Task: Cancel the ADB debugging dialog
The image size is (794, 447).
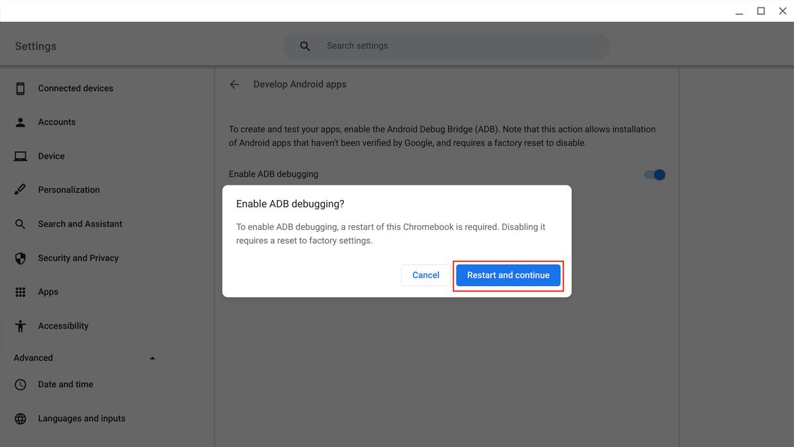Action: pyautogui.click(x=425, y=275)
